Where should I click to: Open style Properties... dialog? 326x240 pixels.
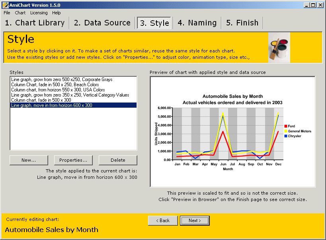[73, 160]
